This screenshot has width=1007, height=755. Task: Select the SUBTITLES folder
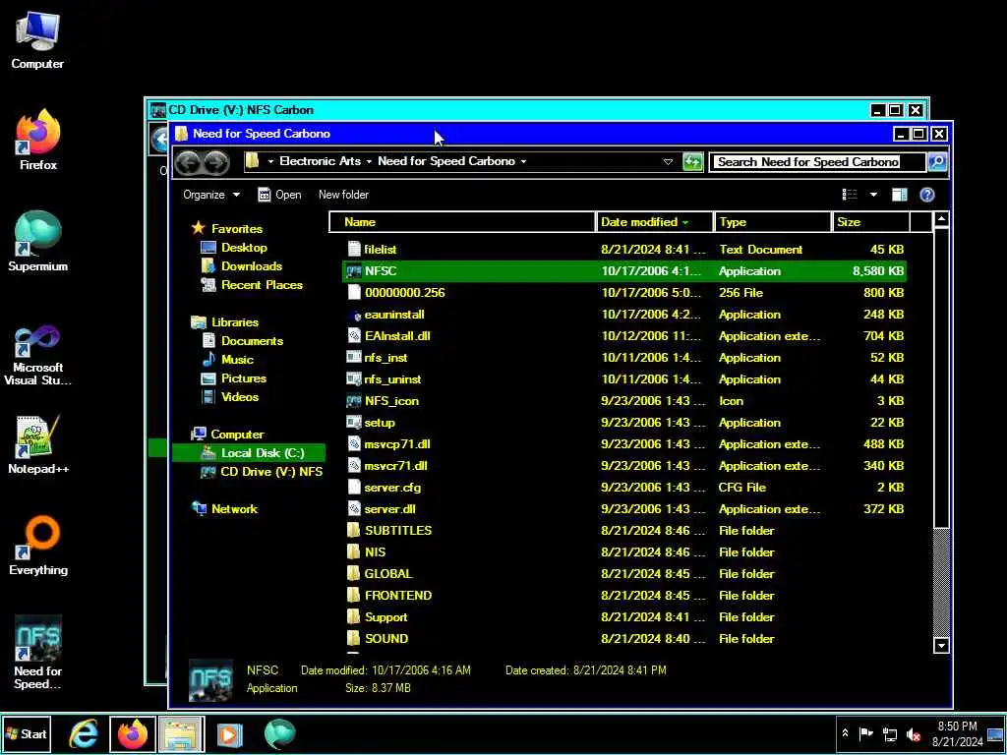pyautogui.click(x=624, y=531)
